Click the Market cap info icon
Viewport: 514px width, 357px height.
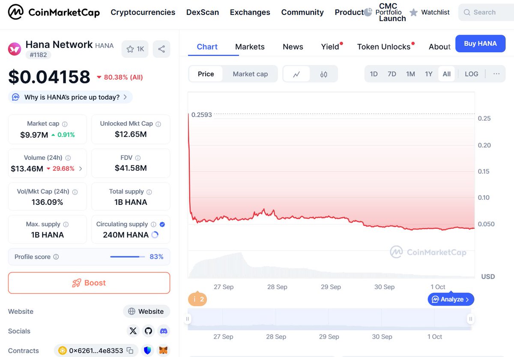[65, 124]
